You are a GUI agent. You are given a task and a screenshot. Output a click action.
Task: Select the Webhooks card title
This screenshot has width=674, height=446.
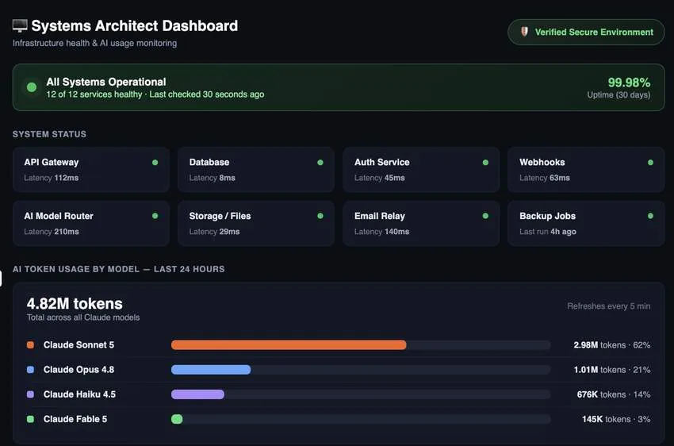pos(542,162)
